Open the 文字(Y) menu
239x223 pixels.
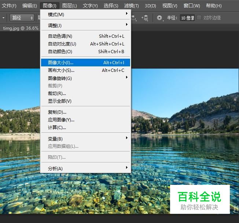click(90, 6)
